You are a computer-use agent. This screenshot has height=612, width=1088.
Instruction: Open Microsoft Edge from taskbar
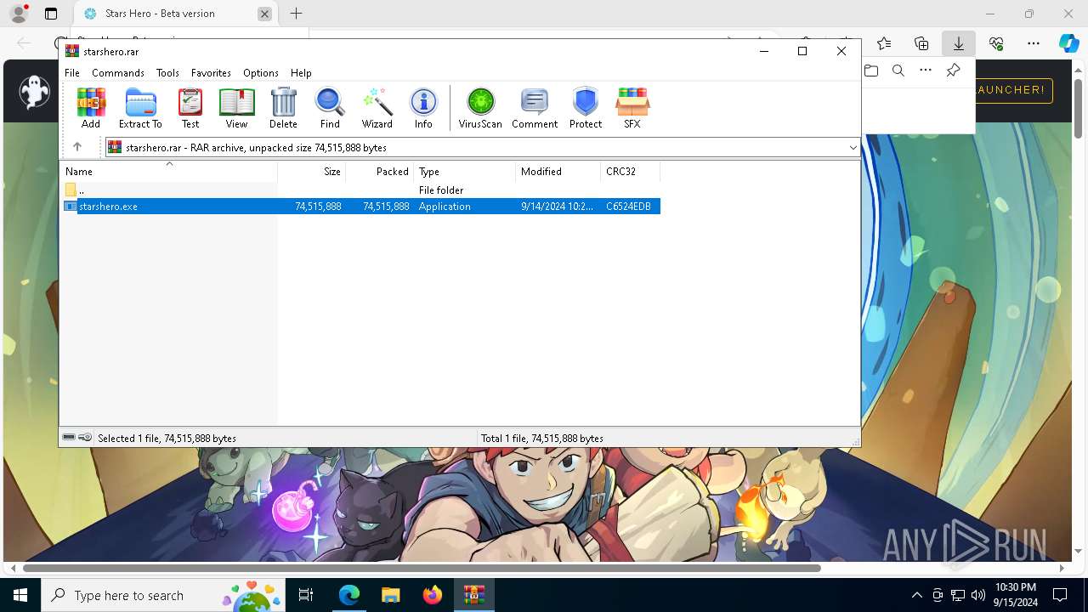(x=349, y=595)
